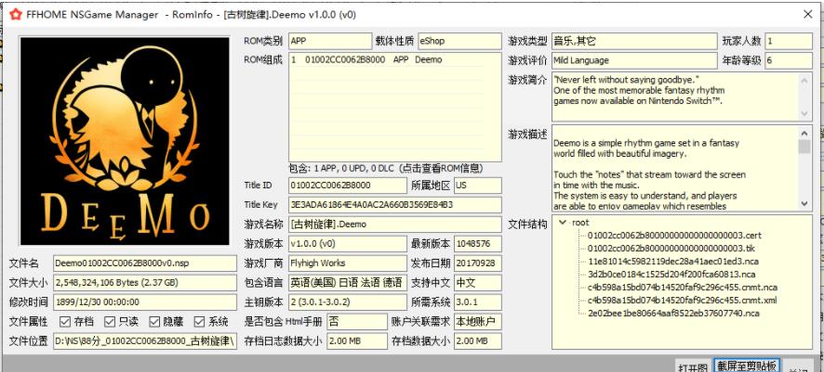
Task: Click the 截屏至剪贴板 screenshot button
Action: [x=746, y=366]
